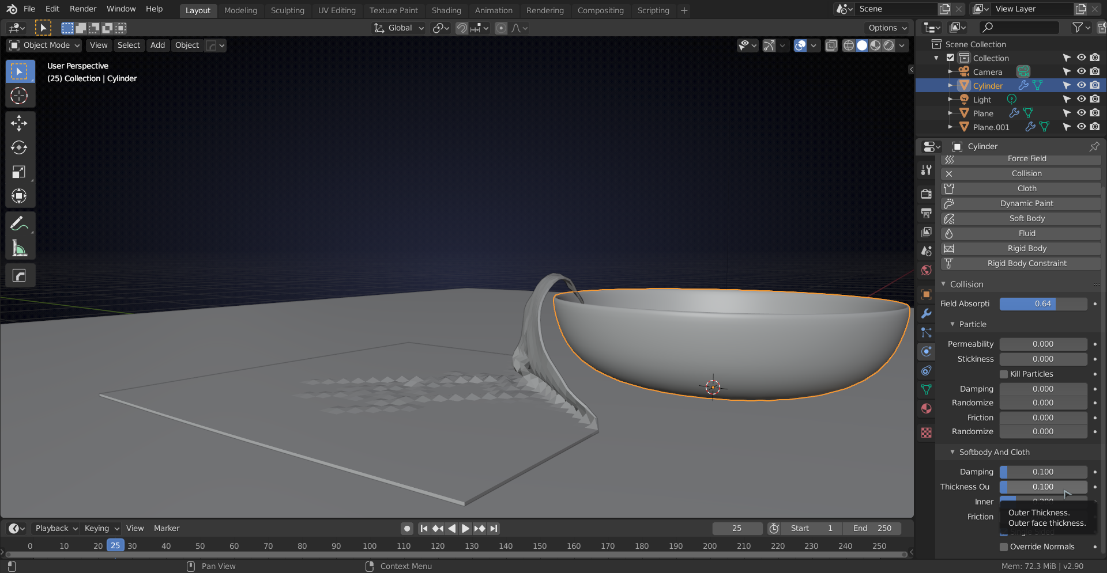
Task: Adjust the Thickness Outer slider
Action: coord(1043,487)
